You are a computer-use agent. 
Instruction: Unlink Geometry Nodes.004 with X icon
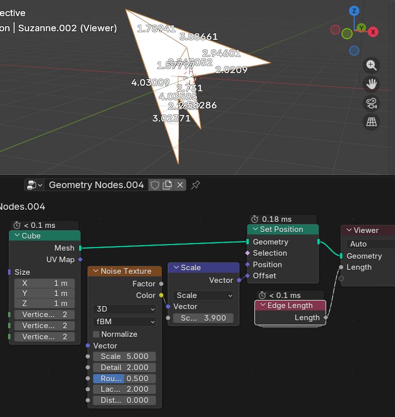tap(180, 185)
